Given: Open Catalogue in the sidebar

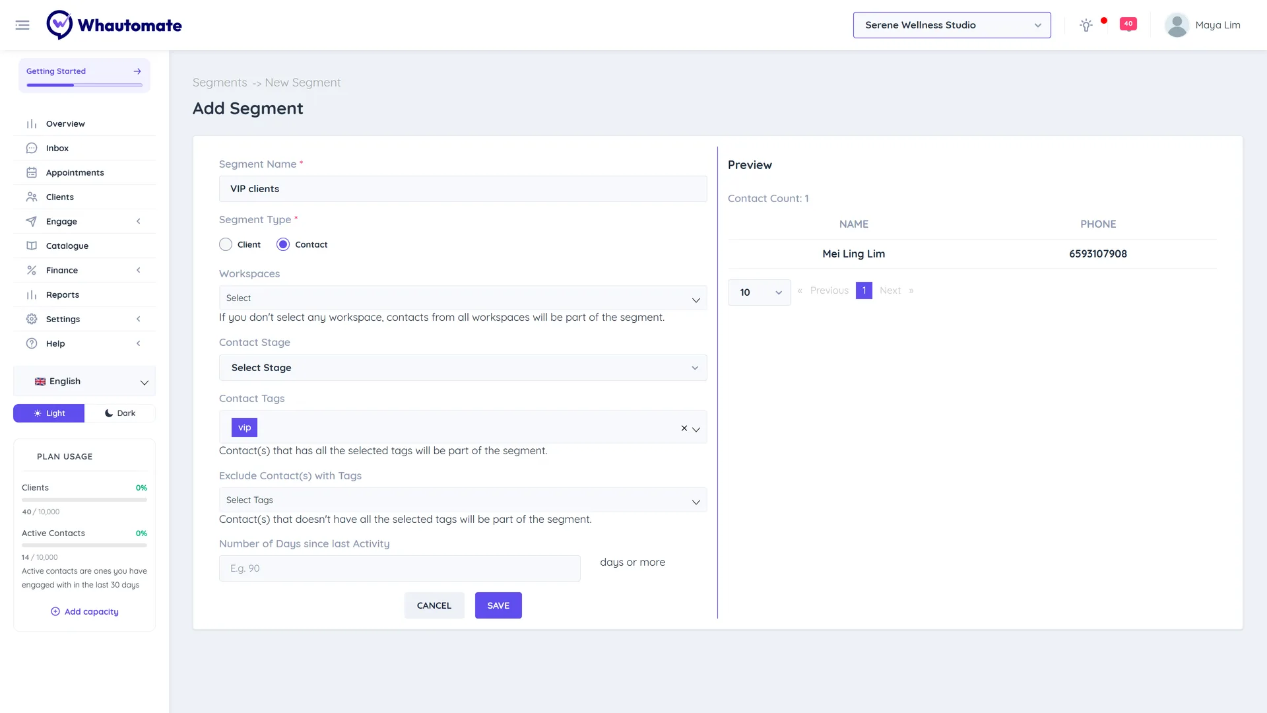Looking at the screenshot, I should (x=84, y=246).
